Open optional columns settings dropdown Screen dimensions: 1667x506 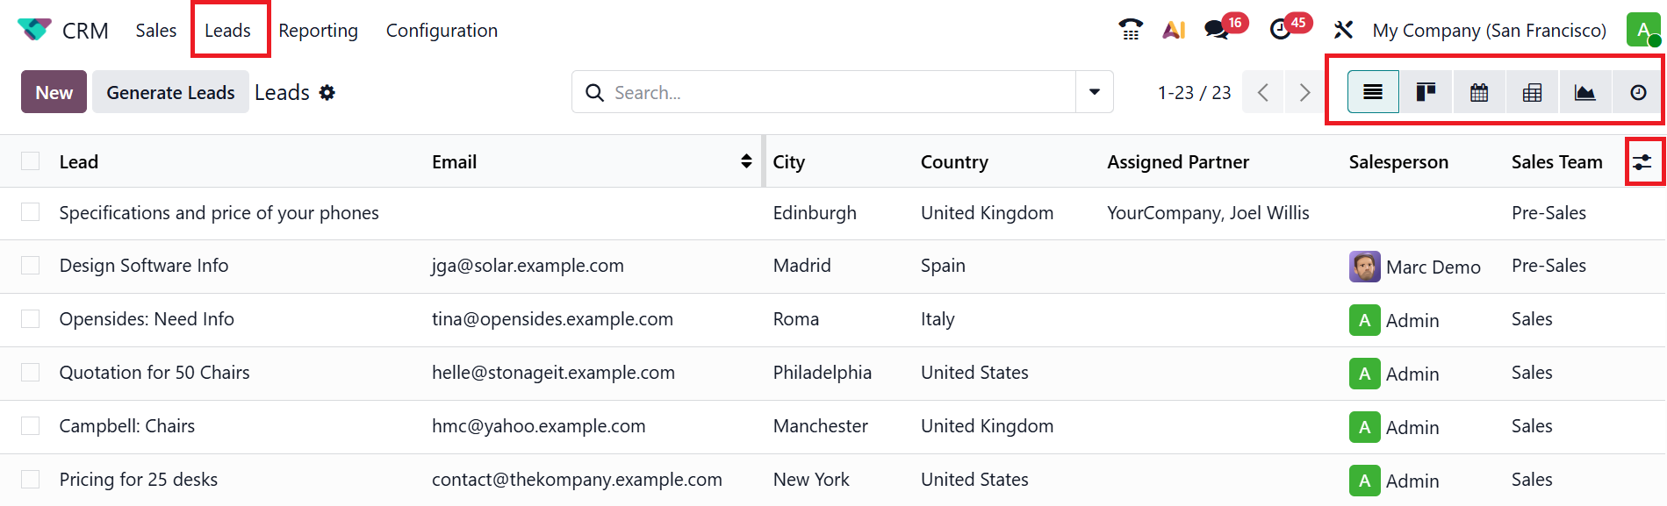1642,161
